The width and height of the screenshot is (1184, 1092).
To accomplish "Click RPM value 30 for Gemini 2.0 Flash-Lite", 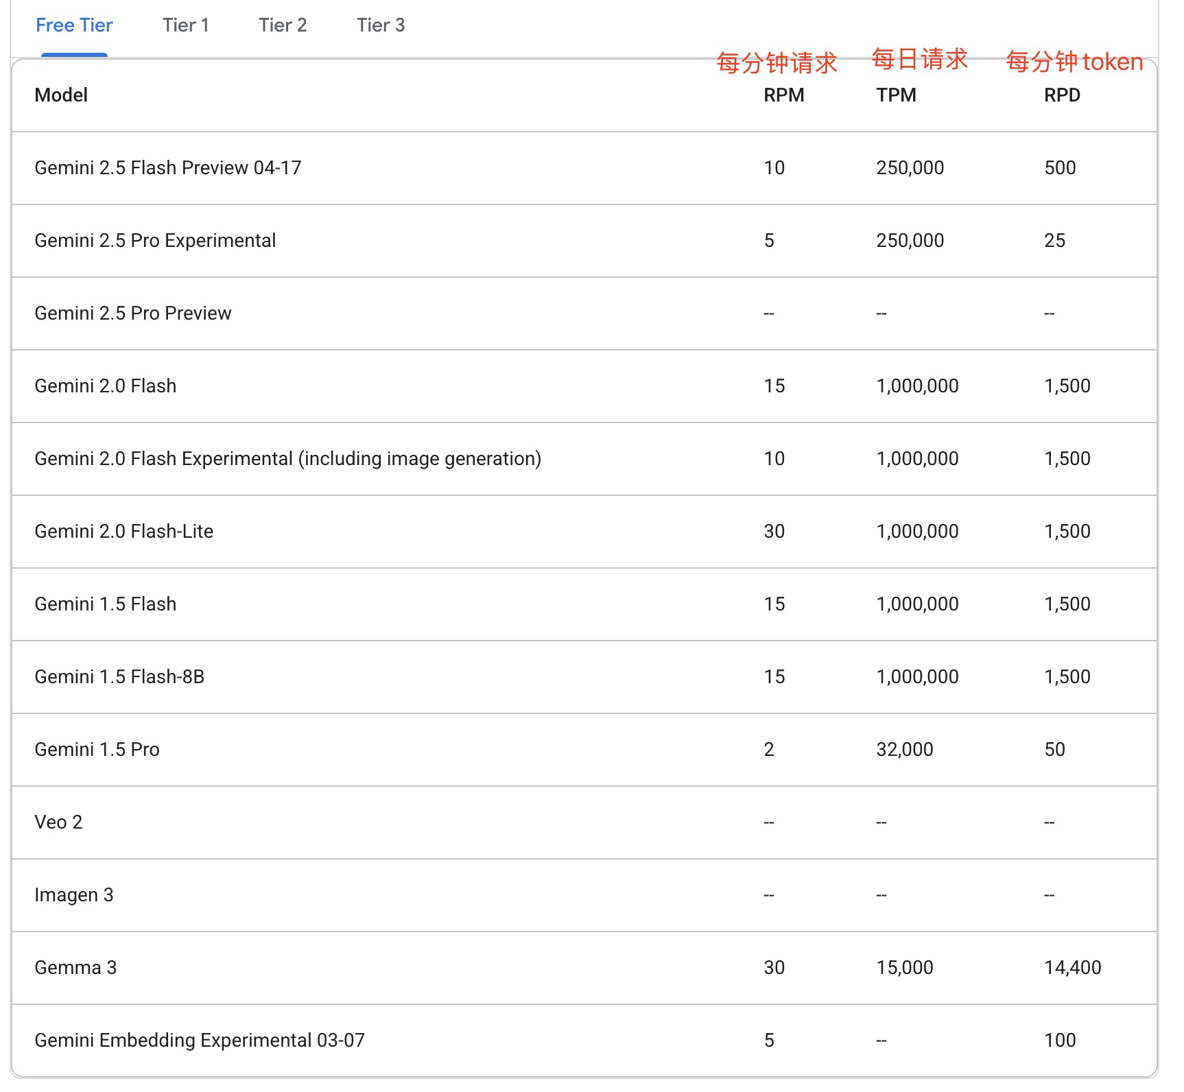I will pyautogui.click(x=774, y=531).
